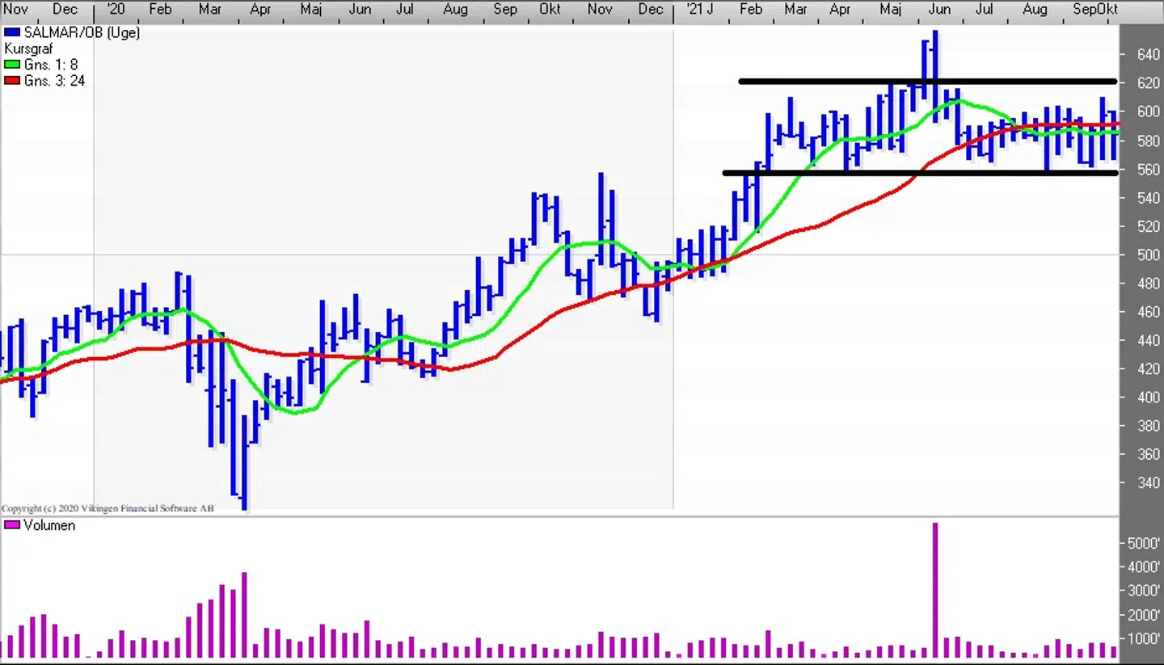Select the Kursgraf label in the legend
The image size is (1164, 665).
click(28, 48)
